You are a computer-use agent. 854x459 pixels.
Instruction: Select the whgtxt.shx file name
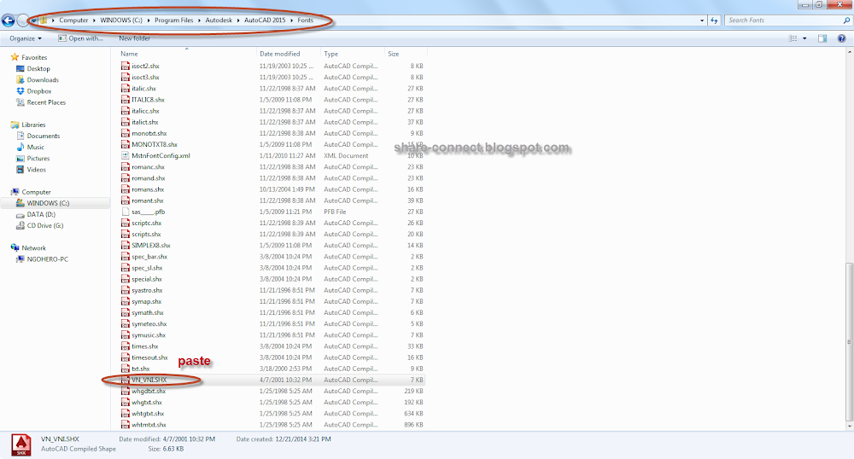147,403
